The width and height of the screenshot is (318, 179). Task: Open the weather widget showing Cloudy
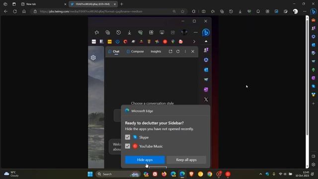pyautogui.click(x=12, y=174)
